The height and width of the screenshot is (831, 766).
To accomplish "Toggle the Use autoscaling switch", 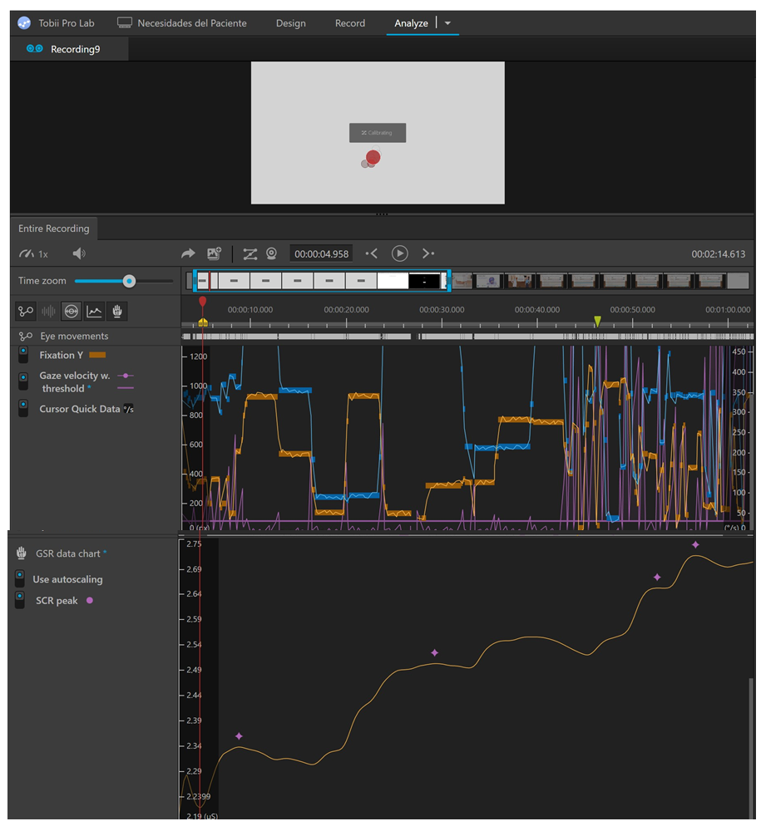I will [20, 579].
